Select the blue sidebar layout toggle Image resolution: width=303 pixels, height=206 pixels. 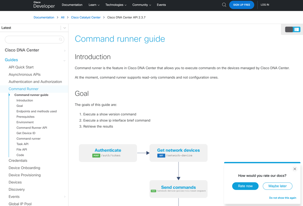tap(297, 29)
